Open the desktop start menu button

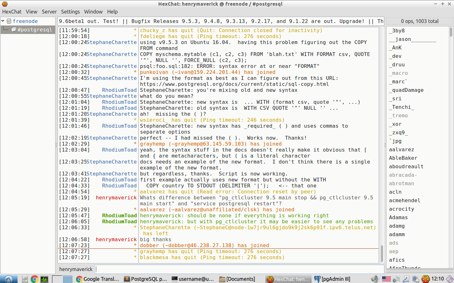point(9,279)
